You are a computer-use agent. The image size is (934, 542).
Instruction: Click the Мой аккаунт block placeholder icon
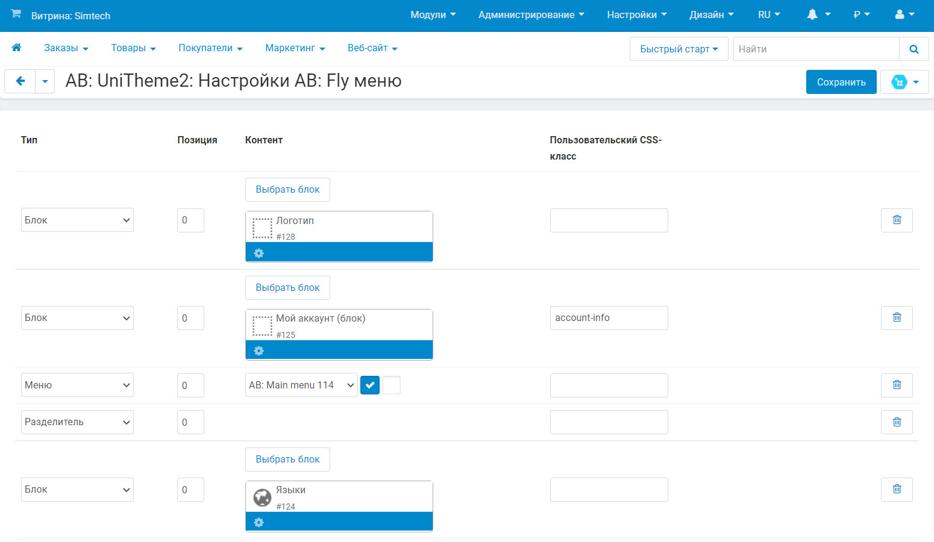click(x=262, y=326)
